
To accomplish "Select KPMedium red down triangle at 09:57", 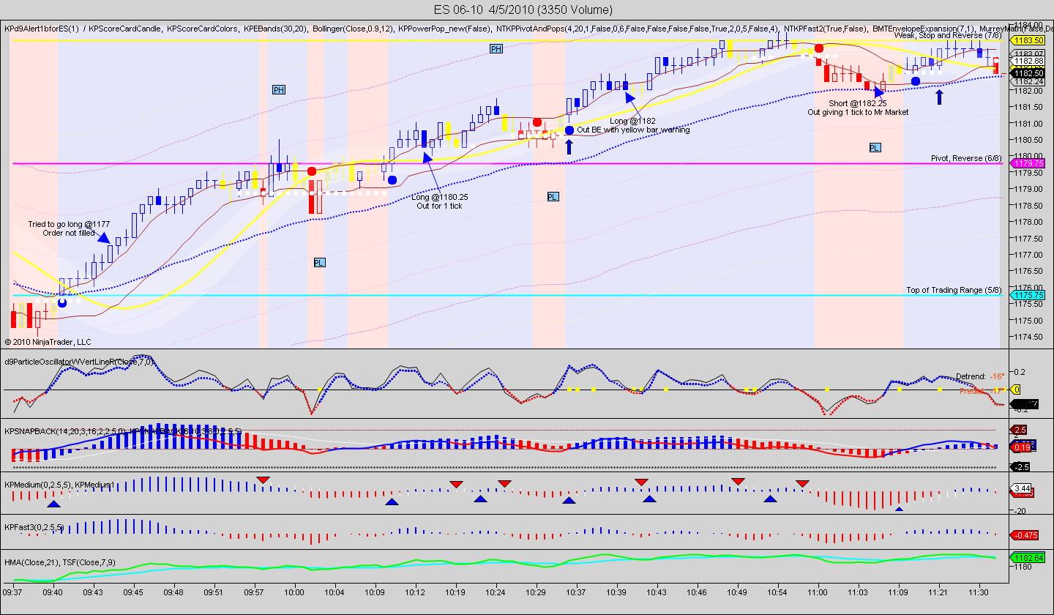I will 263,480.
